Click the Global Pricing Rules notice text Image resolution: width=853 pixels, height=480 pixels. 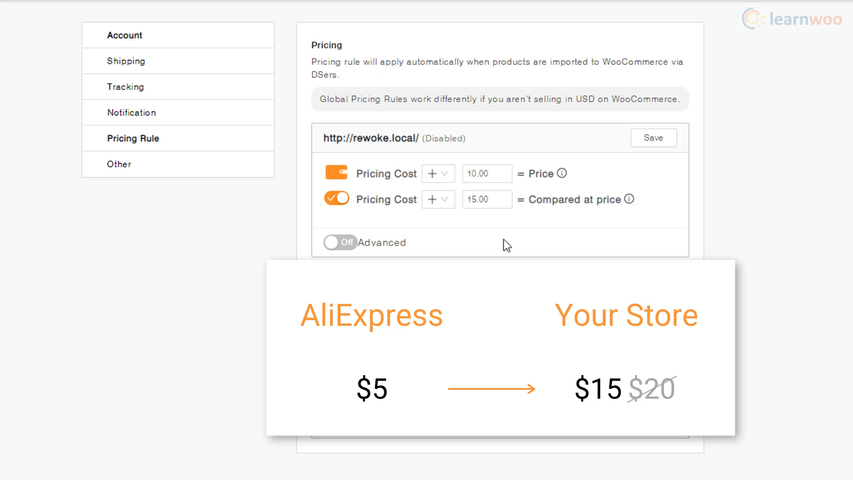pos(500,99)
